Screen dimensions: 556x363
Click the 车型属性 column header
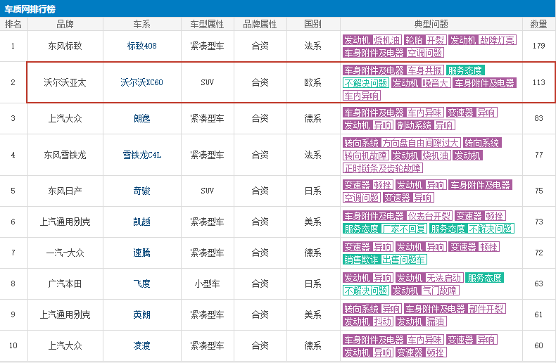coord(208,24)
